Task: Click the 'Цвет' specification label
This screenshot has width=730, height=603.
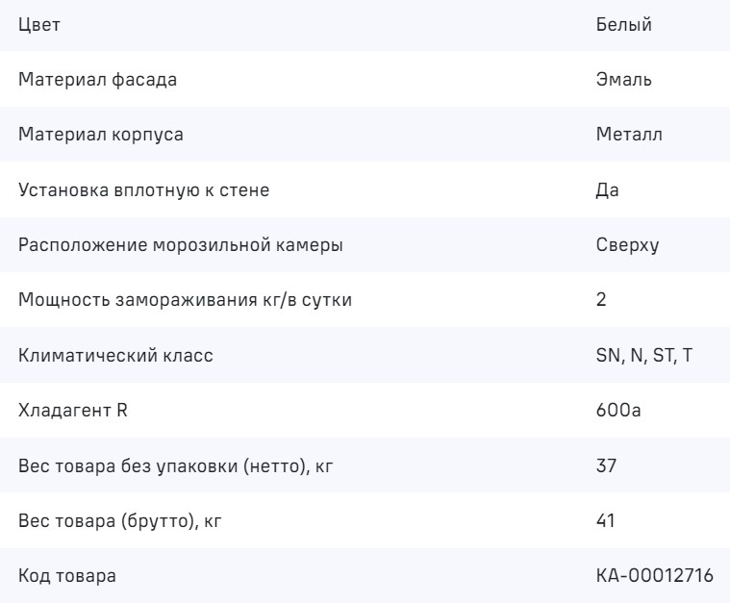Action: click(39, 26)
